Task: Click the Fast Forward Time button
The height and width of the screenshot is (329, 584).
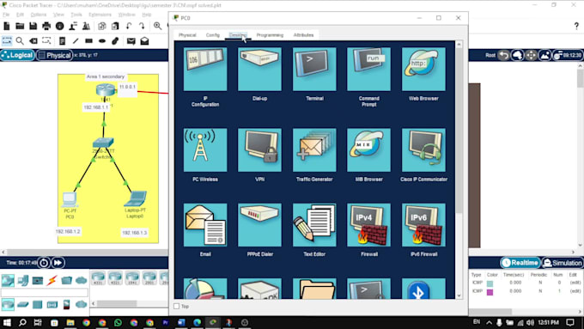Action: tap(58, 263)
